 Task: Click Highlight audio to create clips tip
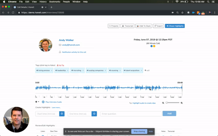pos(144,103)
